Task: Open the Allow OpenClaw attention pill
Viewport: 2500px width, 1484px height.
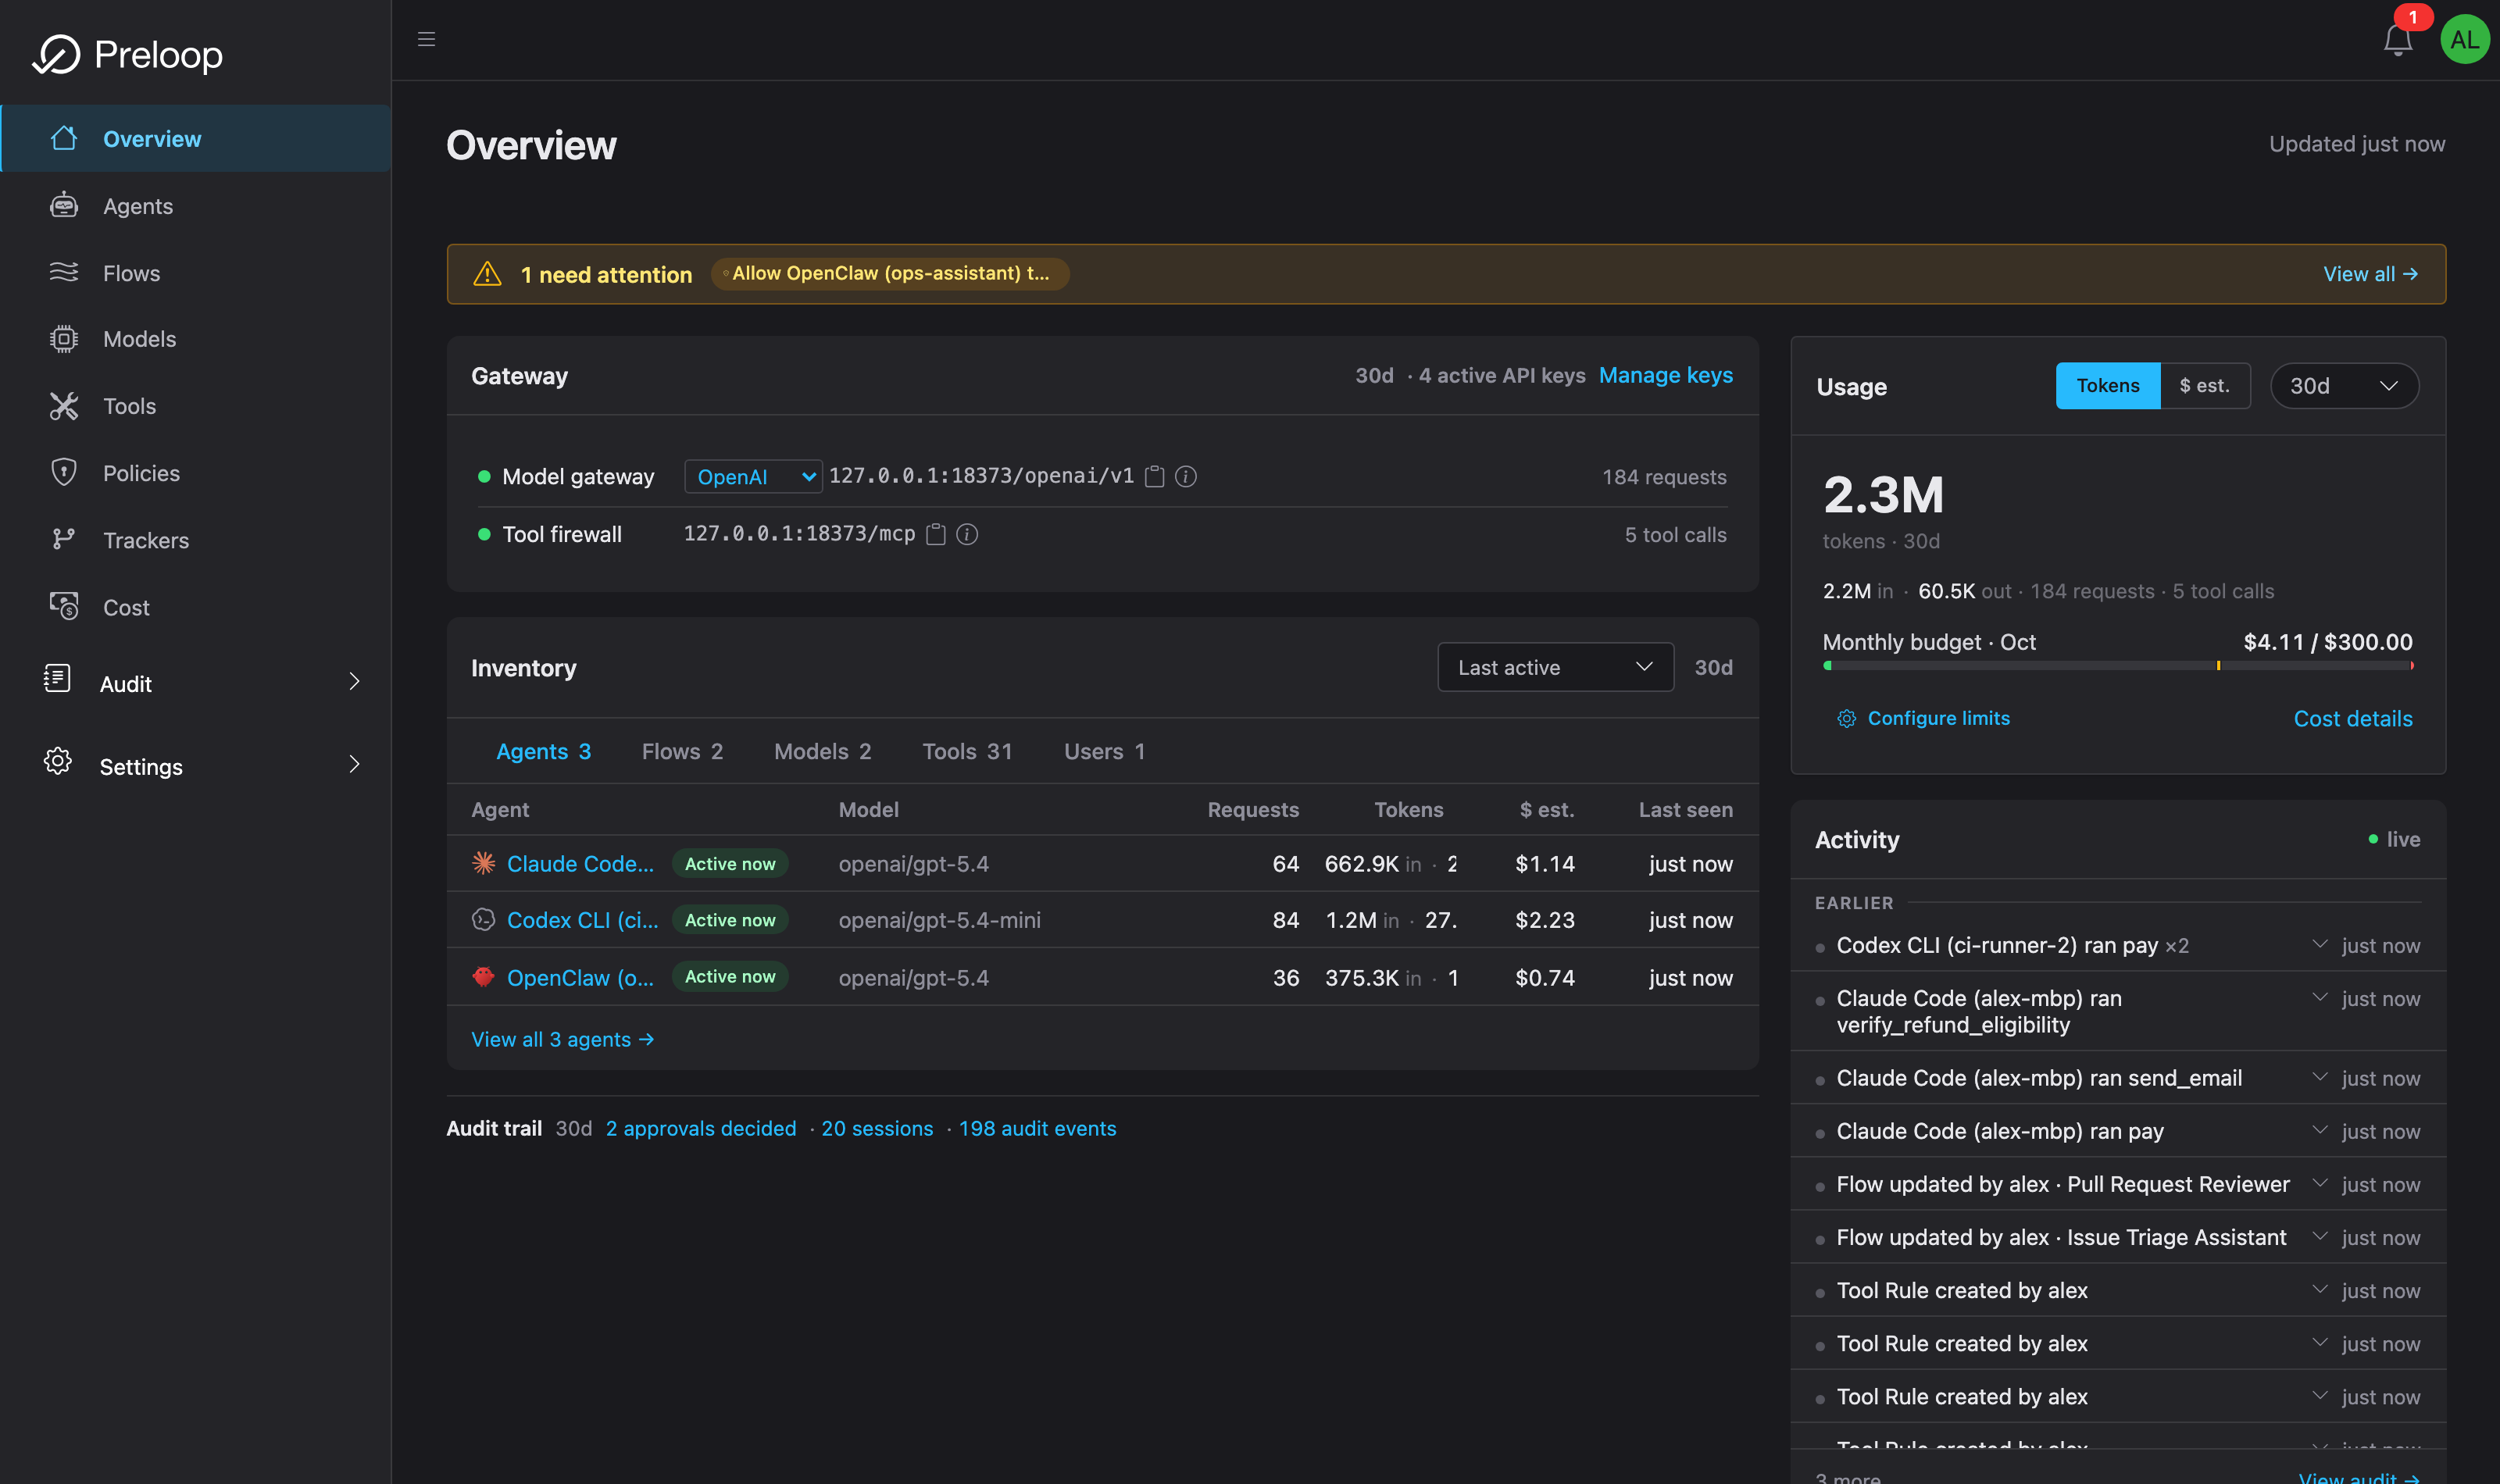Action: pyautogui.click(x=889, y=273)
